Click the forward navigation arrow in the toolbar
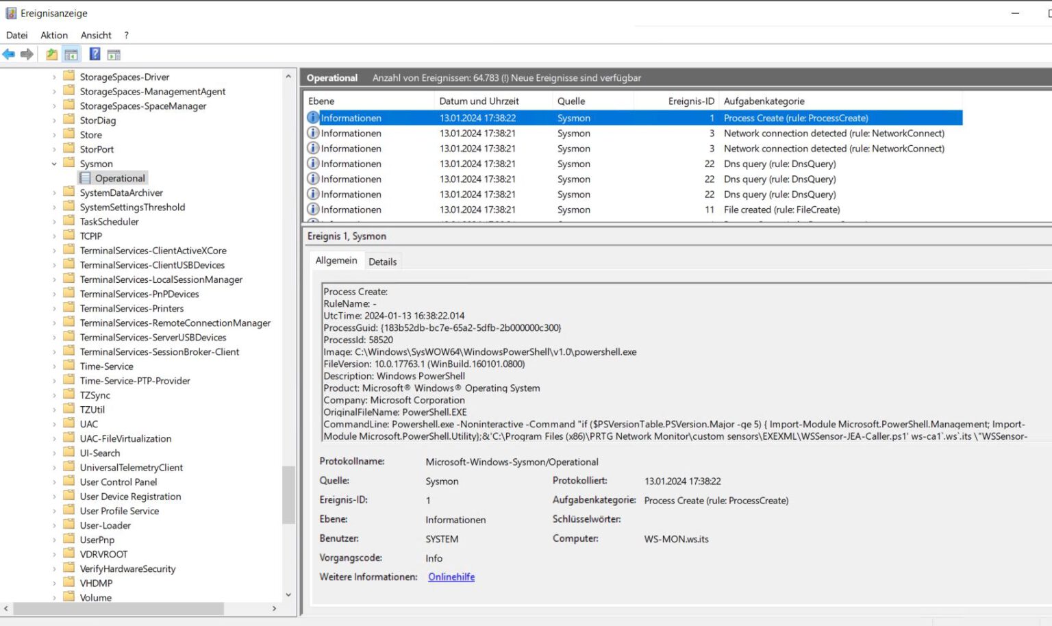1052x626 pixels. [26, 54]
